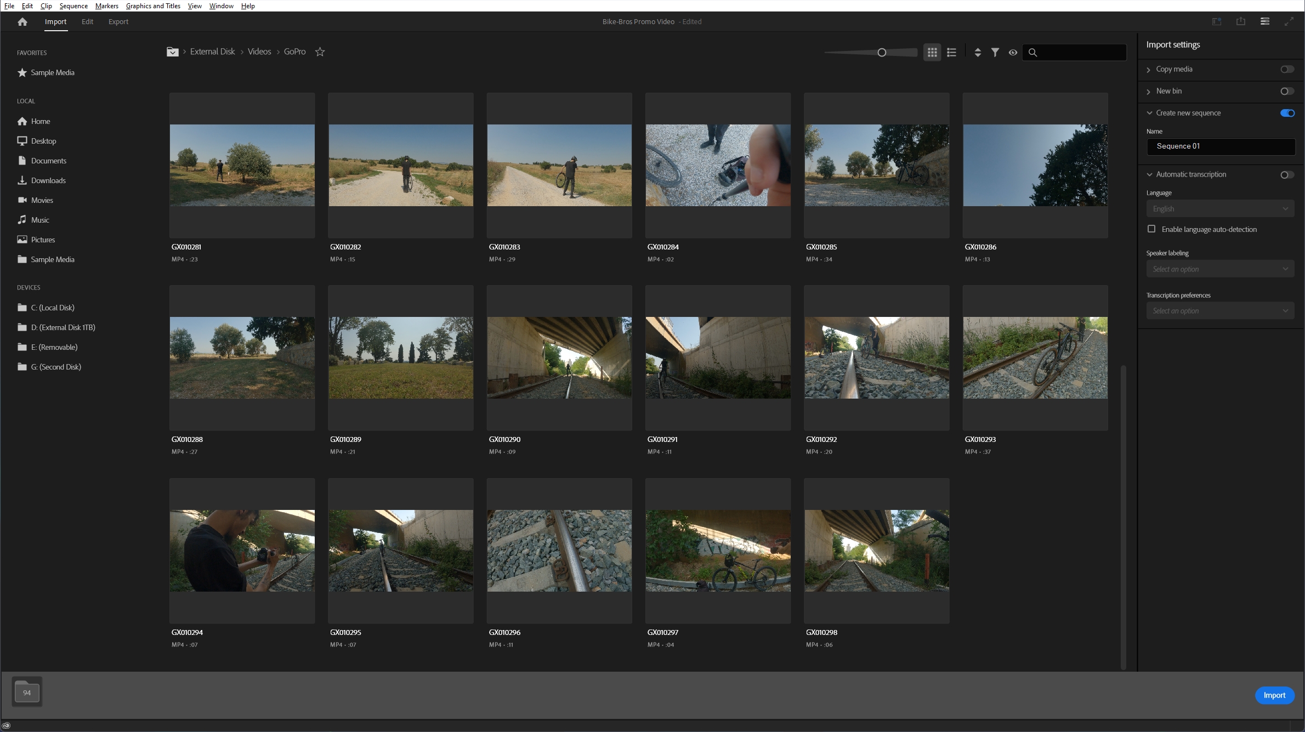Viewport: 1305px width, 732px height.
Task: Open the Sequence menu
Action: coord(73,6)
